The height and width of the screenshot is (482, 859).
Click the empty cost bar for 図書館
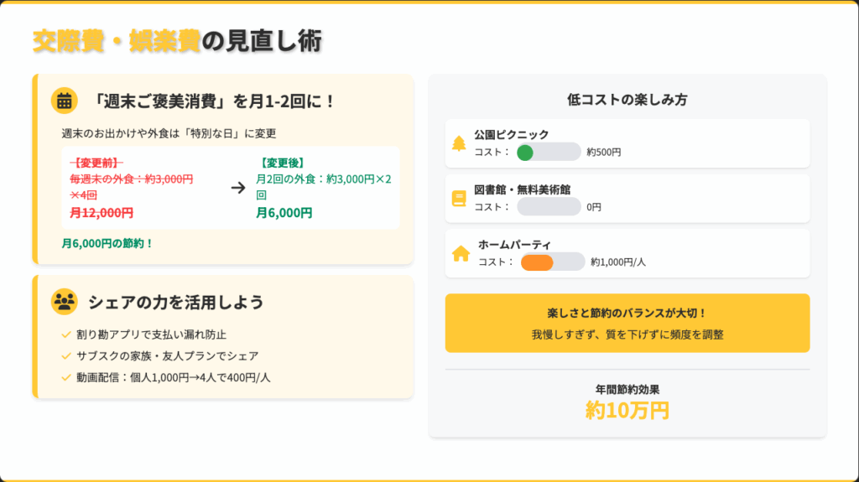coord(549,206)
